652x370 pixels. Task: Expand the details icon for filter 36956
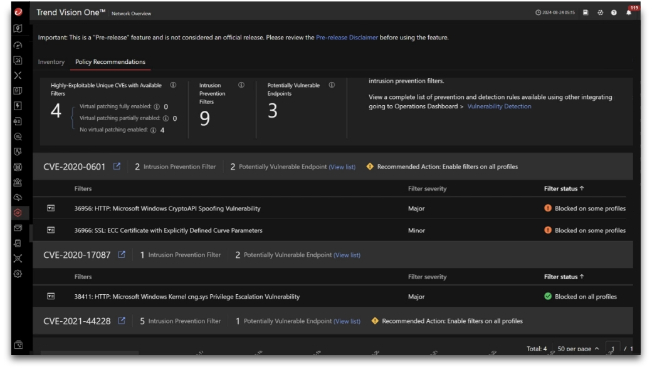click(51, 208)
